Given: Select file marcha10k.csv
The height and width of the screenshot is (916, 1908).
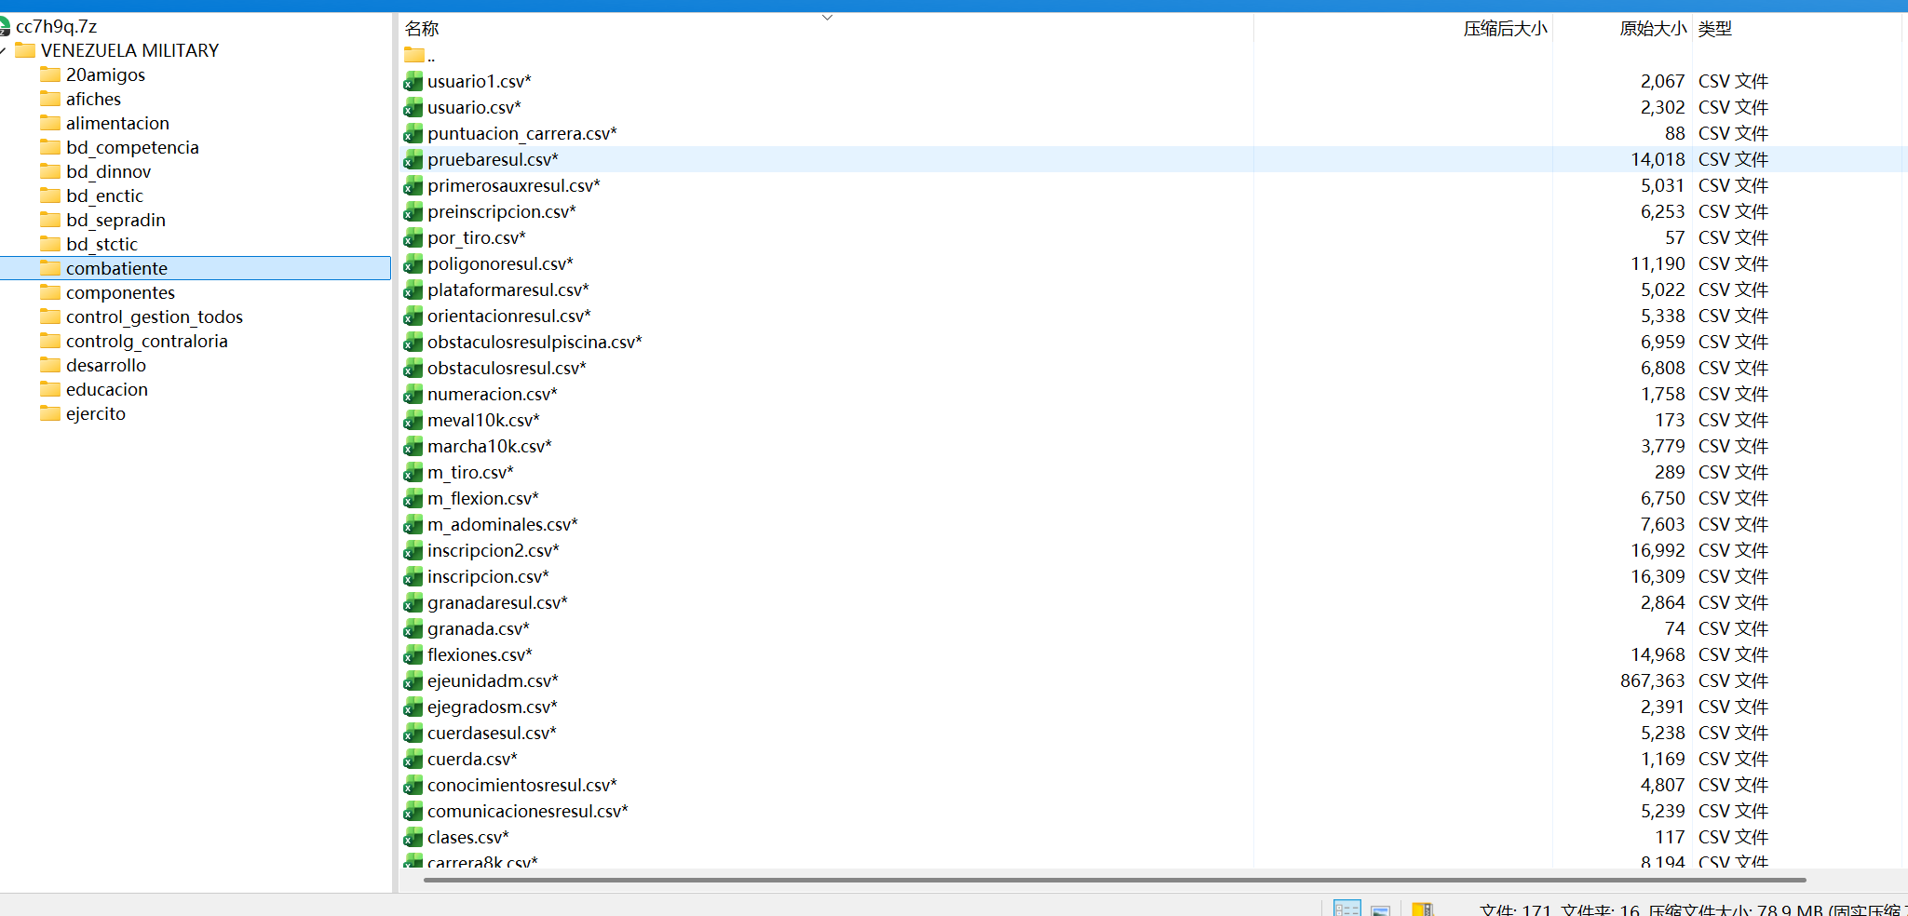Looking at the screenshot, I should 490,447.
